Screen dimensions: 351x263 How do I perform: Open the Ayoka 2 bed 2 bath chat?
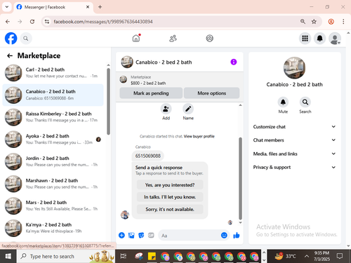click(53, 139)
